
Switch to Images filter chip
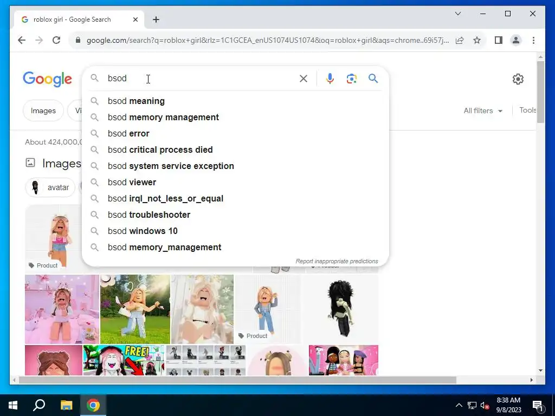43,110
